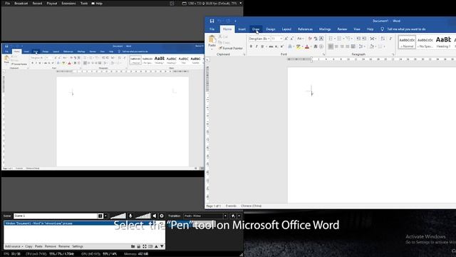Screen dimensions: 456x257
Task: Click the Font Color red A swatch
Action: tap(307, 46)
